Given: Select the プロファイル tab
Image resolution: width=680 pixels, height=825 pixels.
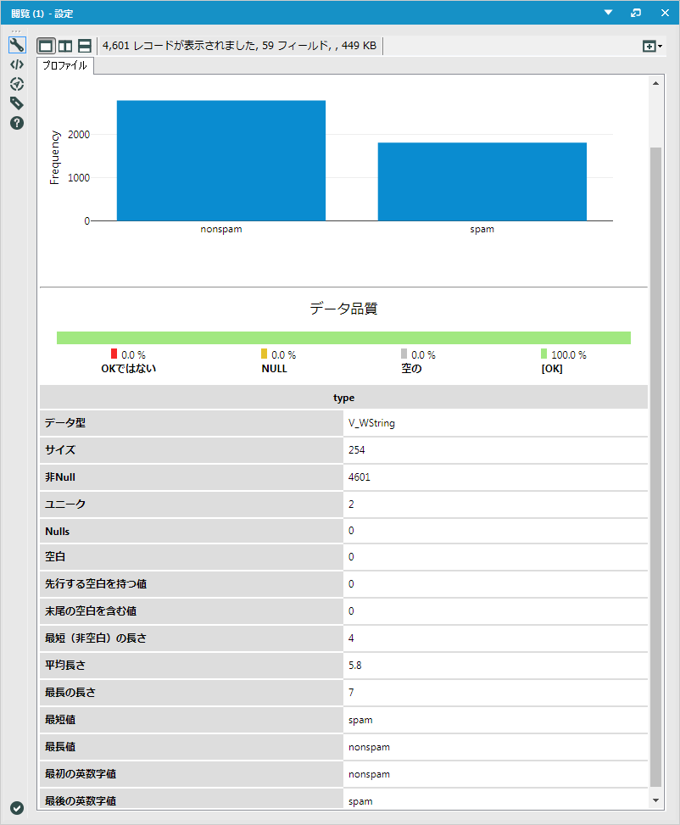Looking at the screenshot, I should tap(64, 65).
